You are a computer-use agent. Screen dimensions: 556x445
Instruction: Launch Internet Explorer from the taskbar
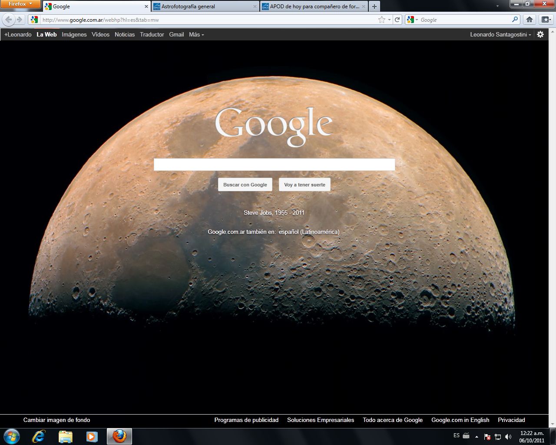pos(39,436)
